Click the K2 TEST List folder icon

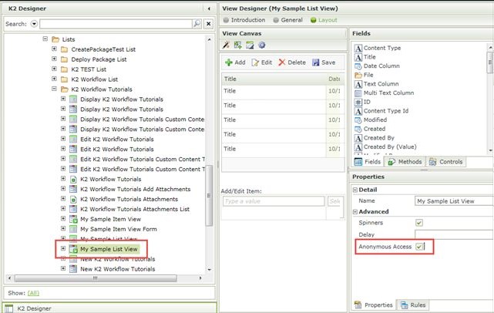64,69
